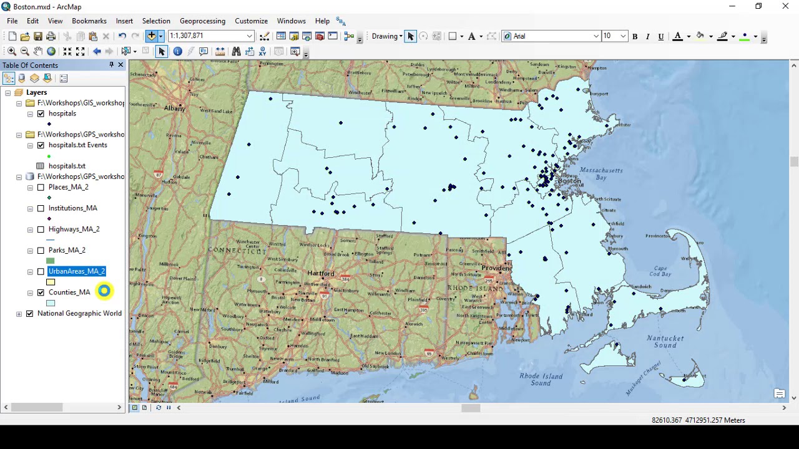Choose the Identify tool
The image size is (799, 449).
[178, 51]
